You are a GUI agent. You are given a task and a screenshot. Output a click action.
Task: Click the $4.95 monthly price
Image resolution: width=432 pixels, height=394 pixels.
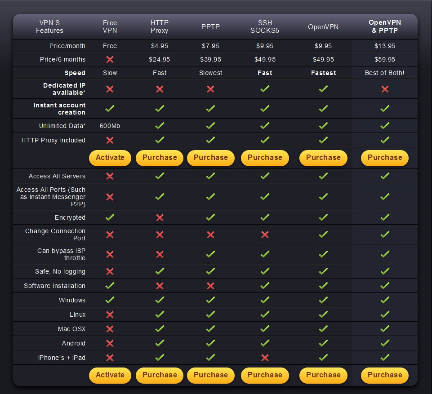160,46
